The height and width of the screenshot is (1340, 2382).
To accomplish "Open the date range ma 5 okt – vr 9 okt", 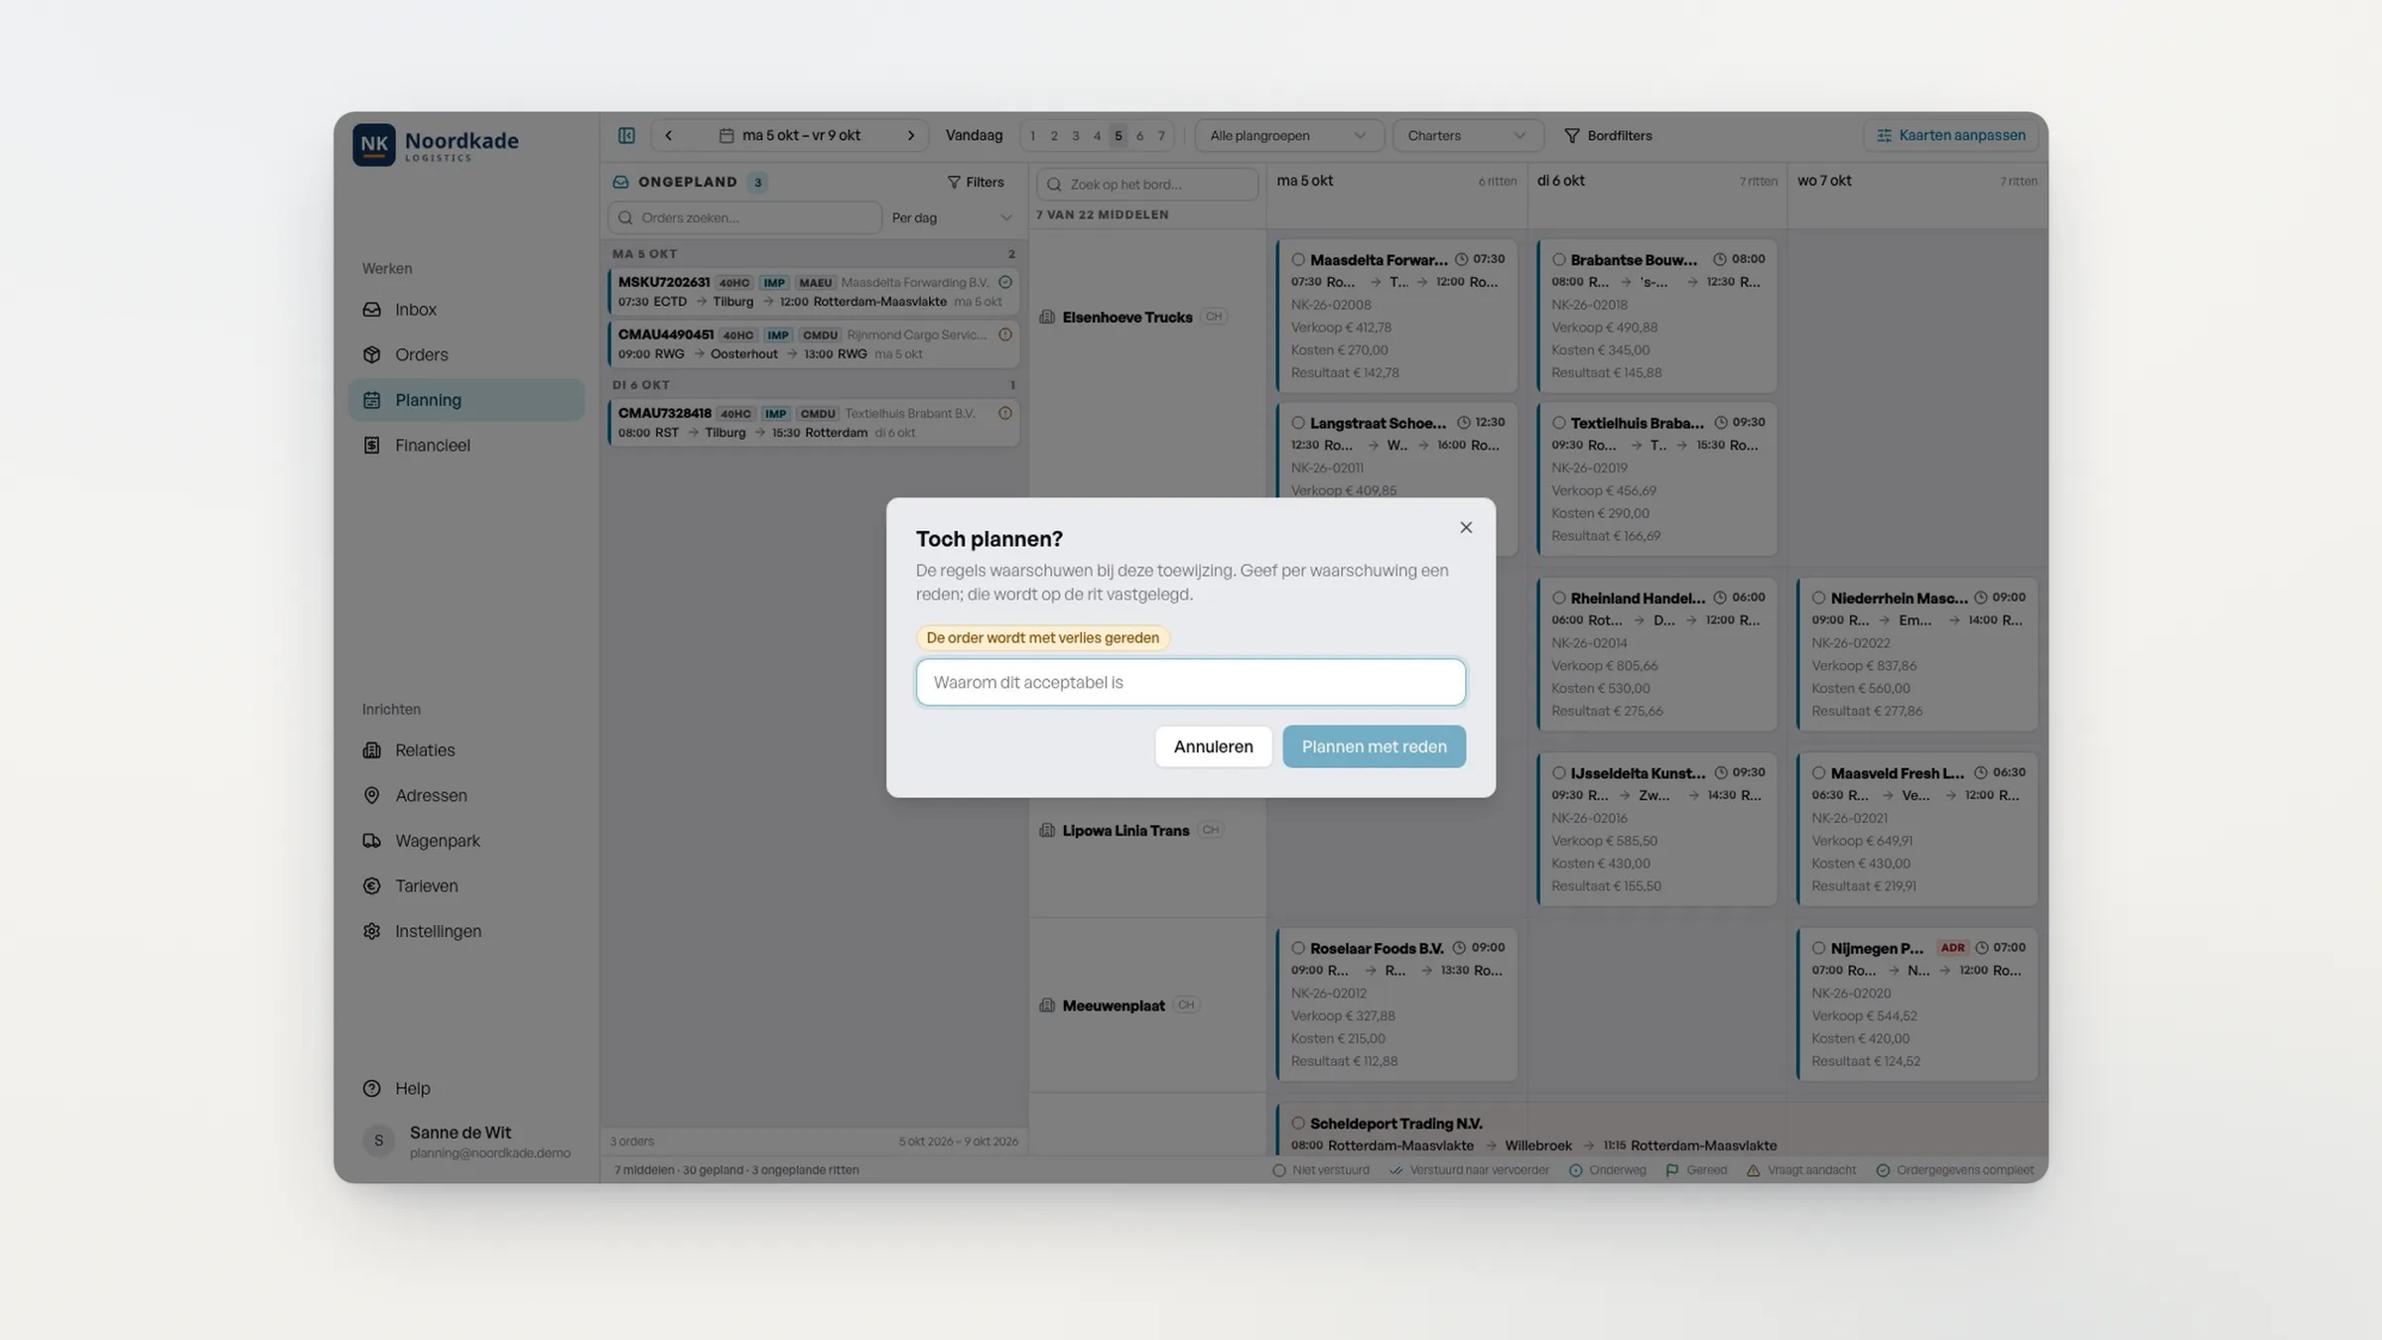I will point(790,136).
